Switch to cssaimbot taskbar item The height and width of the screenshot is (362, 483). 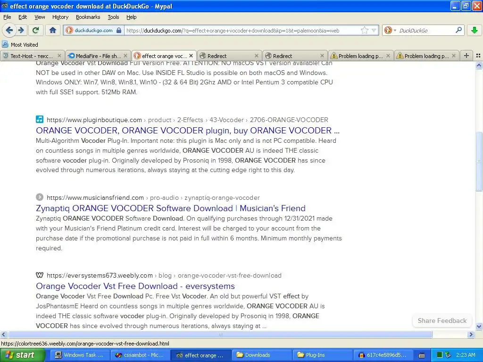point(141,355)
